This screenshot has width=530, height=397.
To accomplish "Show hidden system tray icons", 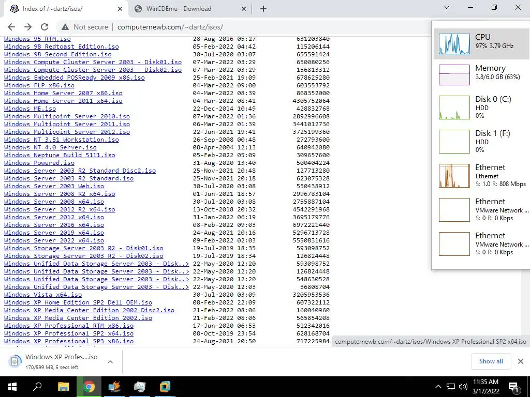I will [438, 387].
